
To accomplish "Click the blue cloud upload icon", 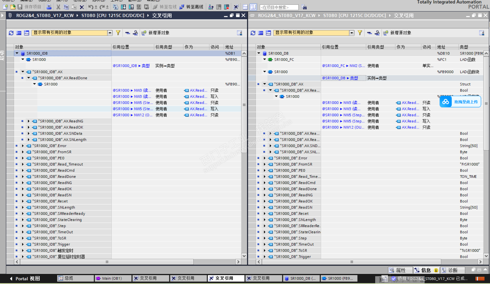I will [446, 102].
